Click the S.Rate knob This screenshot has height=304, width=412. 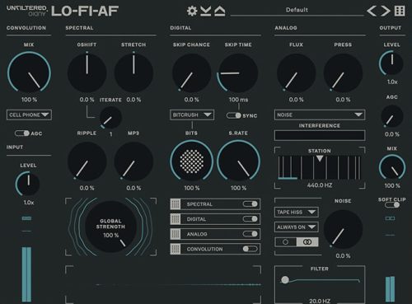238,161
